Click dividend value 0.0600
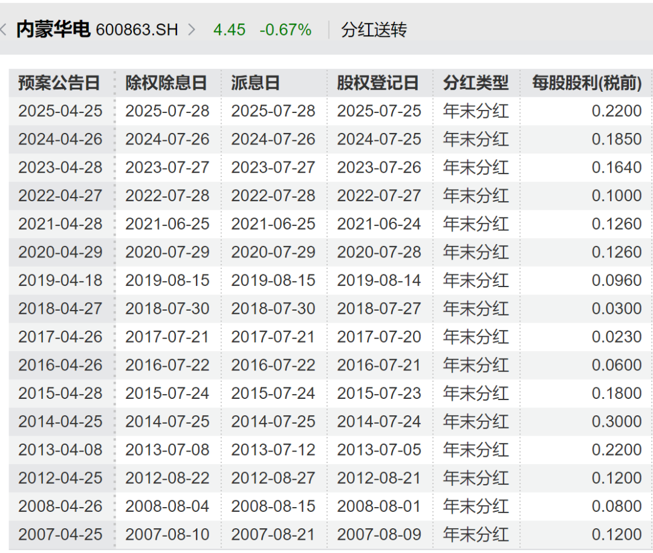Viewport: 653px width, 553px height. click(617, 365)
